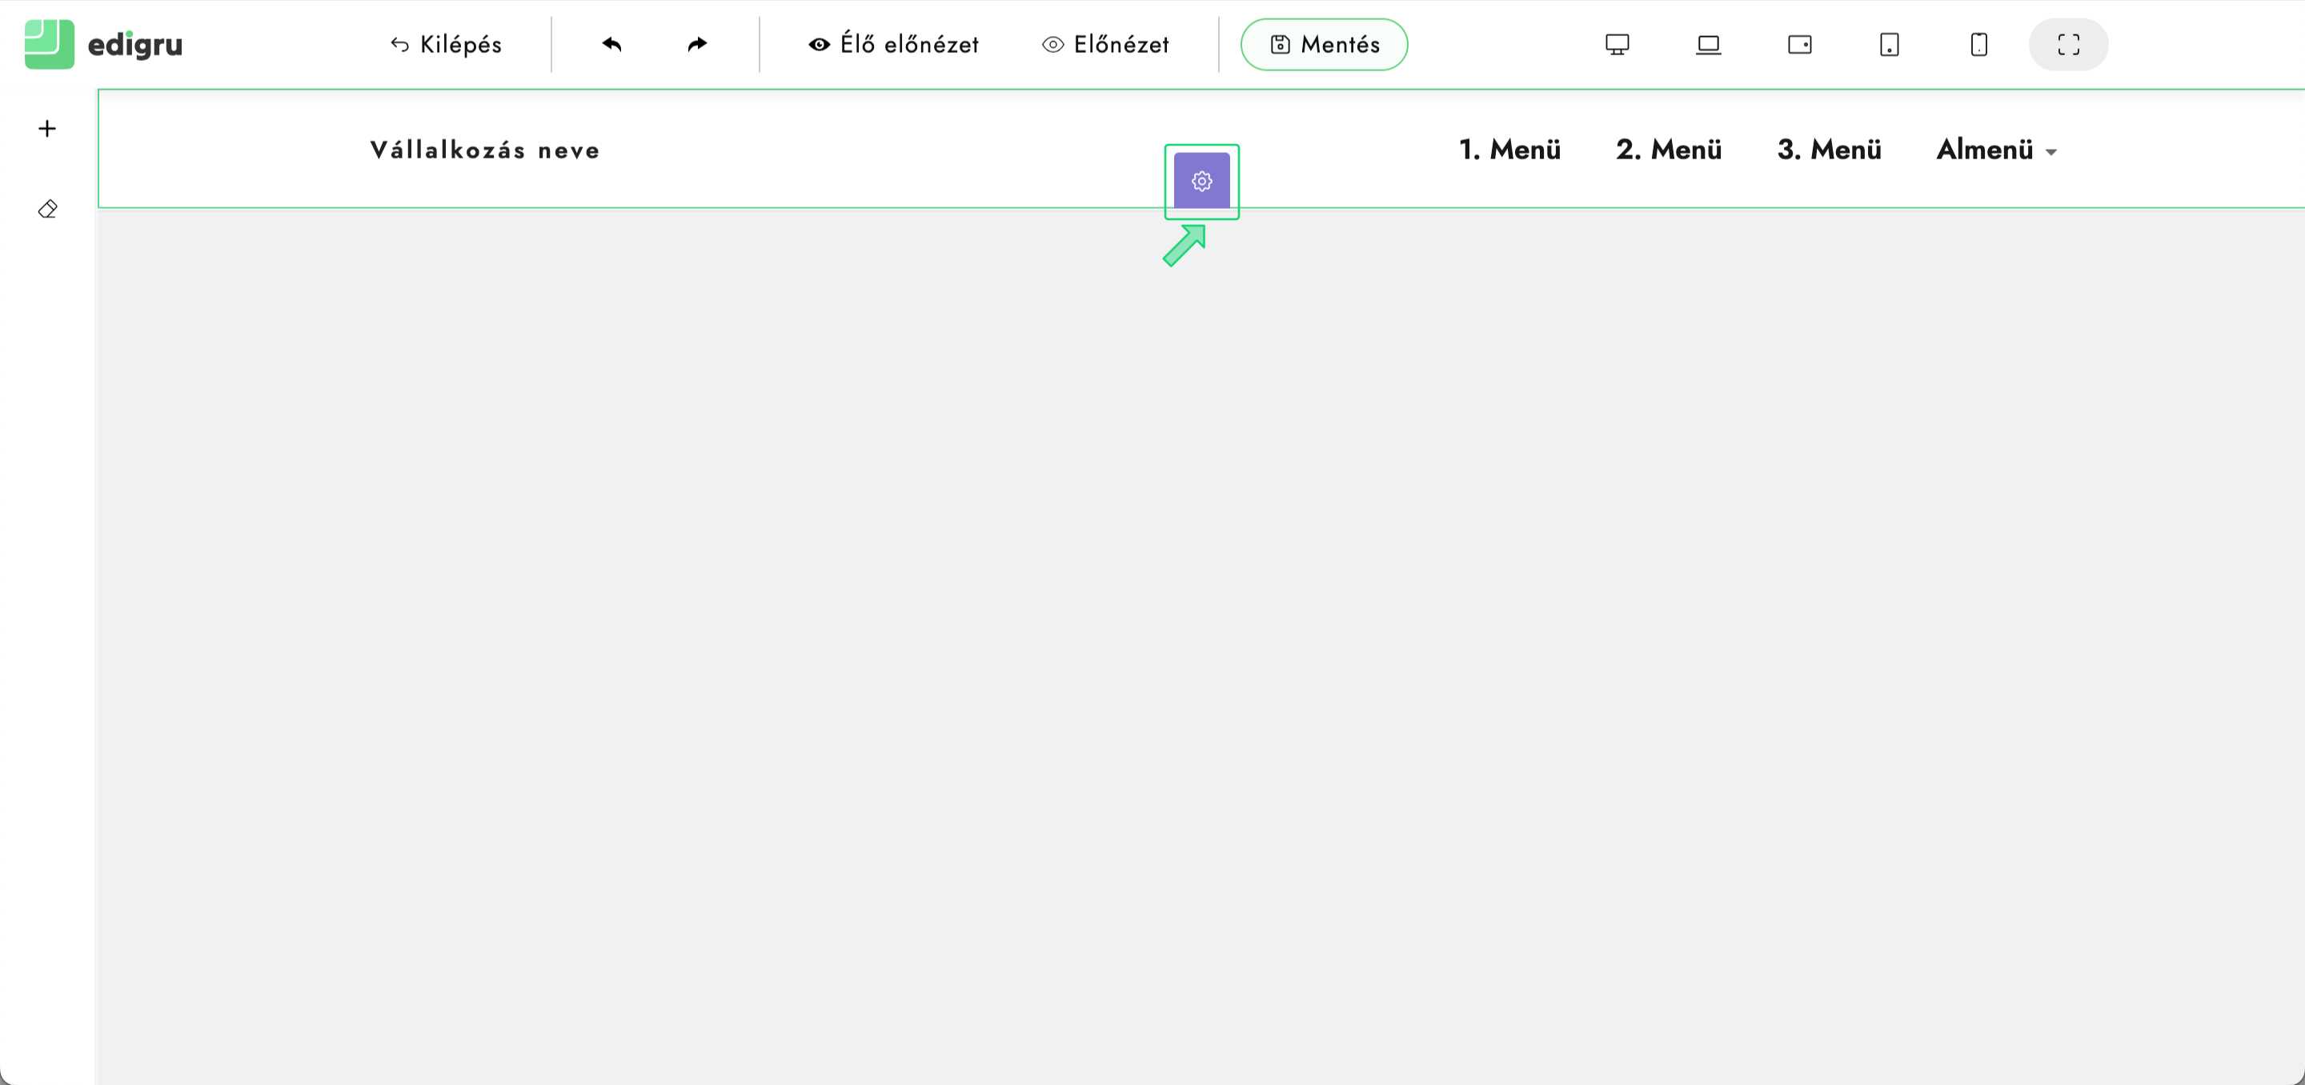This screenshot has height=1085, width=2305.
Task: Switch to portrait tablet view
Action: click(x=1889, y=44)
